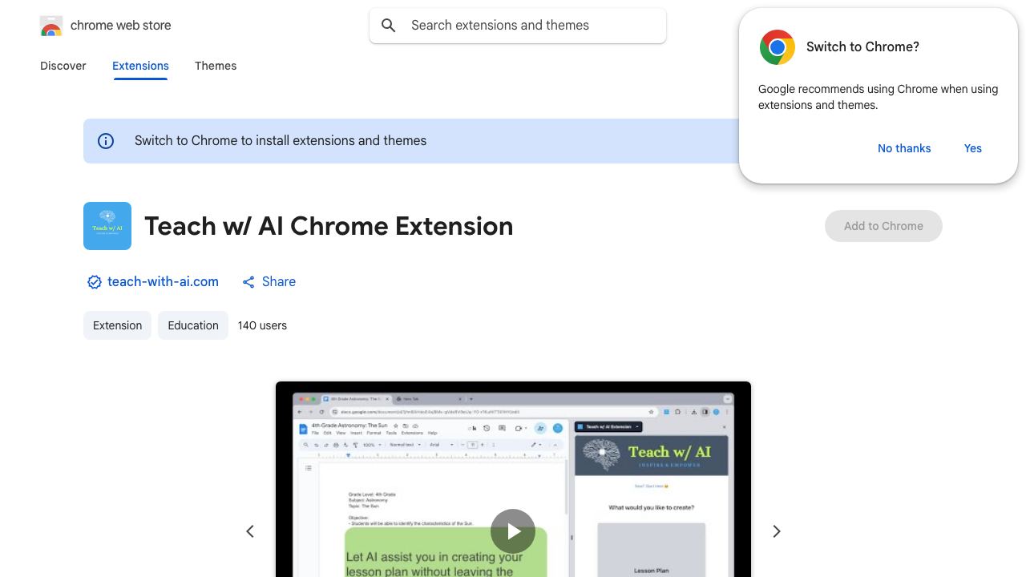Visit the teach-with-ai.com publisher link
Image resolution: width=1026 pixels, height=577 pixels.
click(x=163, y=282)
